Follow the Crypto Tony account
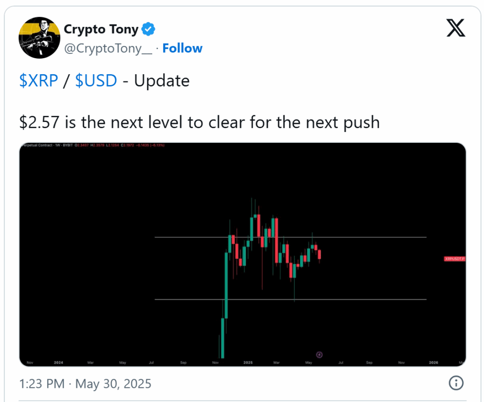 pos(182,48)
